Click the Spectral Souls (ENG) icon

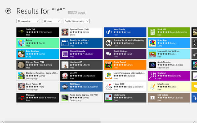click(x=65, y=32)
